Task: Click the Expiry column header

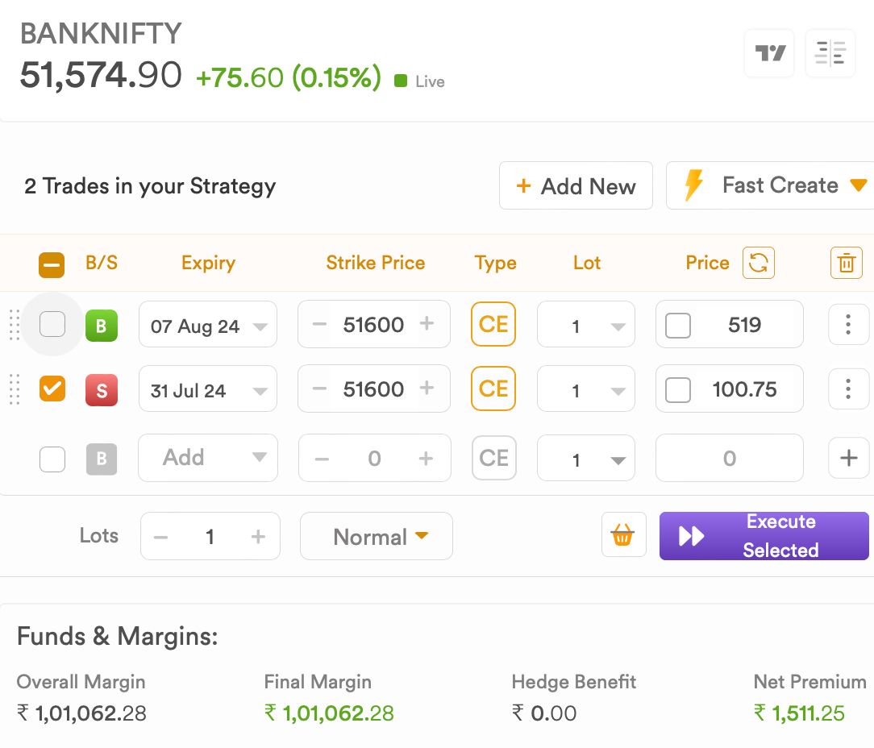Action: [208, 263]
